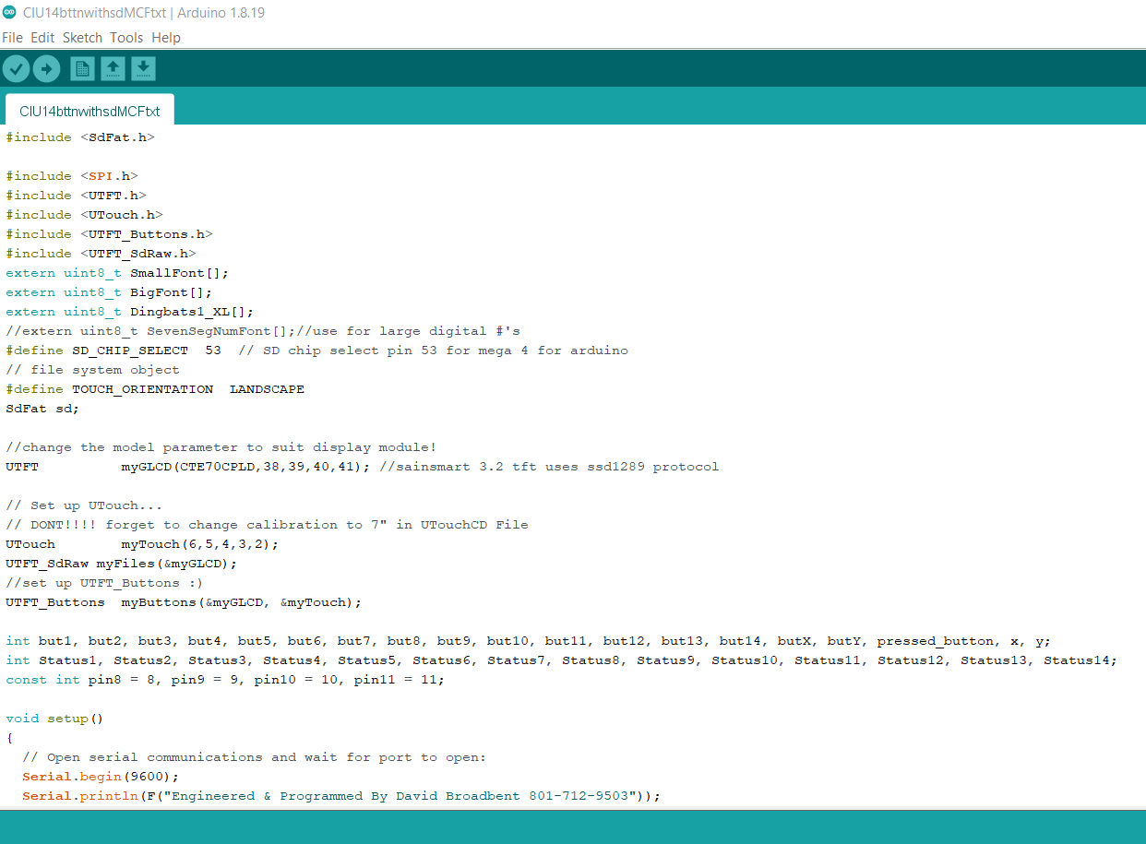Click the 'Serial.println(F("Engineered & Programmed' line
This screenshot has width=1146, height=844.
click(341, 796)
